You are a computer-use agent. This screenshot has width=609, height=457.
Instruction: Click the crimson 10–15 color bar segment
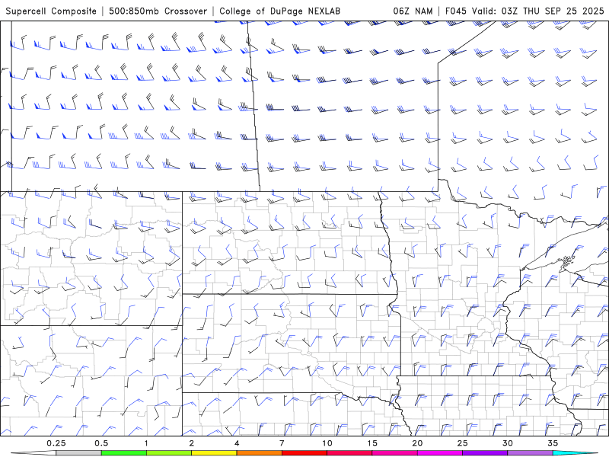coord(349,453)
